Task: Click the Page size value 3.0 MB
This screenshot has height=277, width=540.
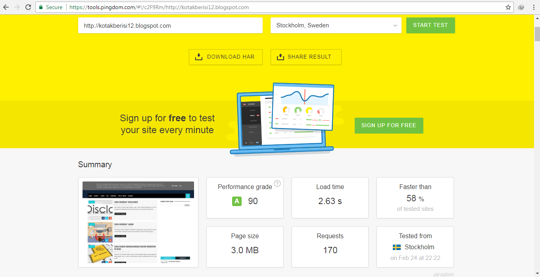Action: pos(245,250)
